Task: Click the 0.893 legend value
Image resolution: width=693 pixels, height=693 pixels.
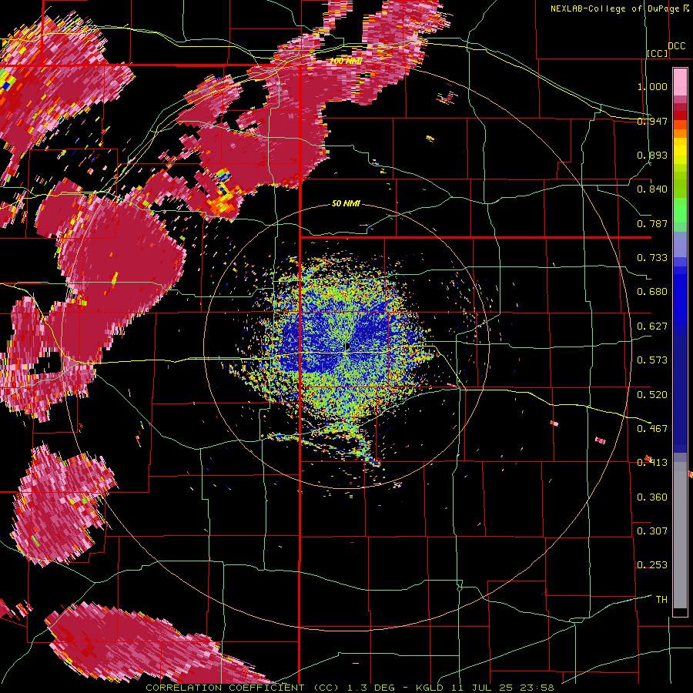Action: coord(652,155)
